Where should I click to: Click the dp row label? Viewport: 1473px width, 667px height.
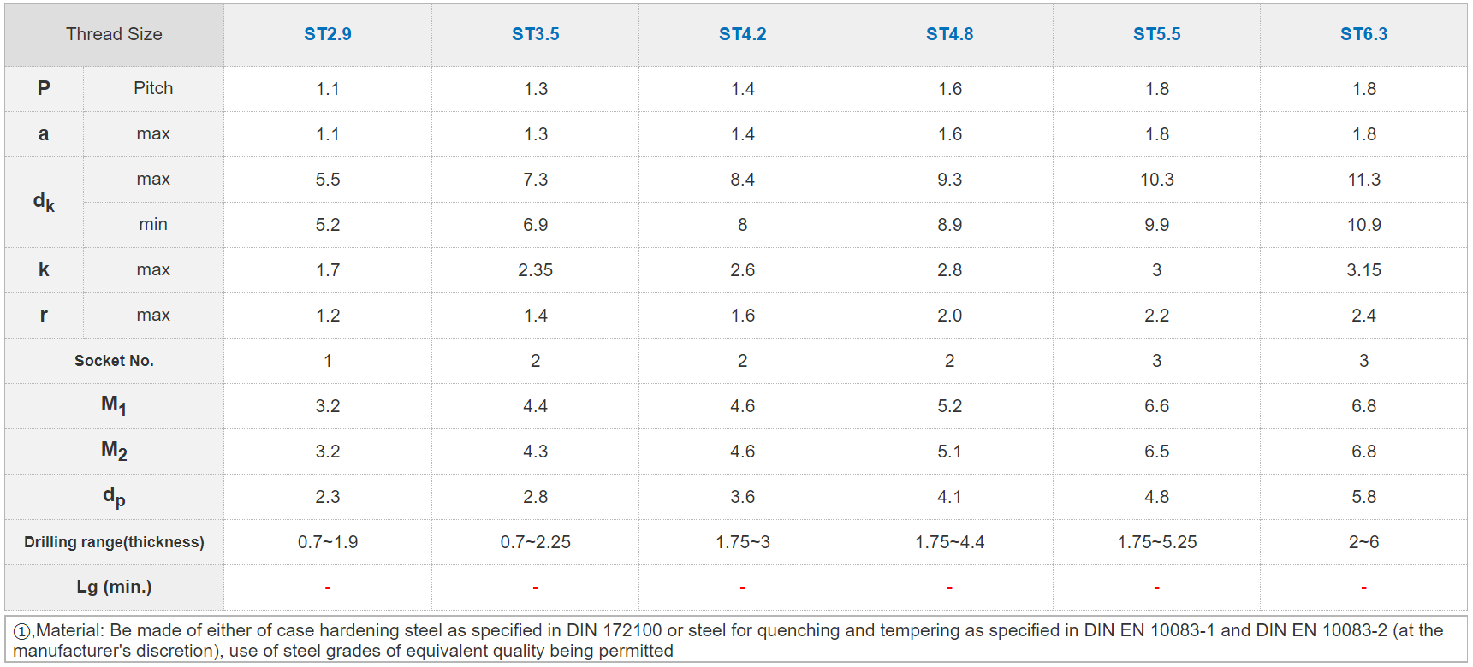114,497
